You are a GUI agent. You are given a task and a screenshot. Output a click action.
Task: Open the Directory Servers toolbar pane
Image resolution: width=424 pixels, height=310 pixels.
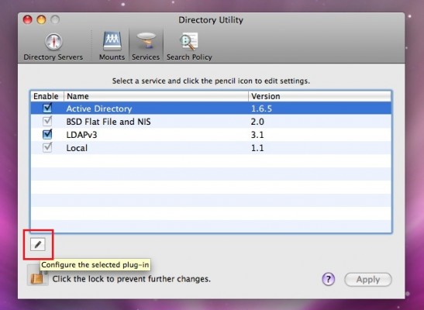pyautogui.click(x=53, y=46)
